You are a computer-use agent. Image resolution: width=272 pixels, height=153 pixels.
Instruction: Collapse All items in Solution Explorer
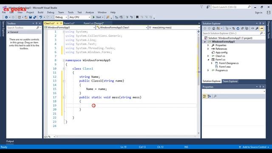[x=242, y=28]
